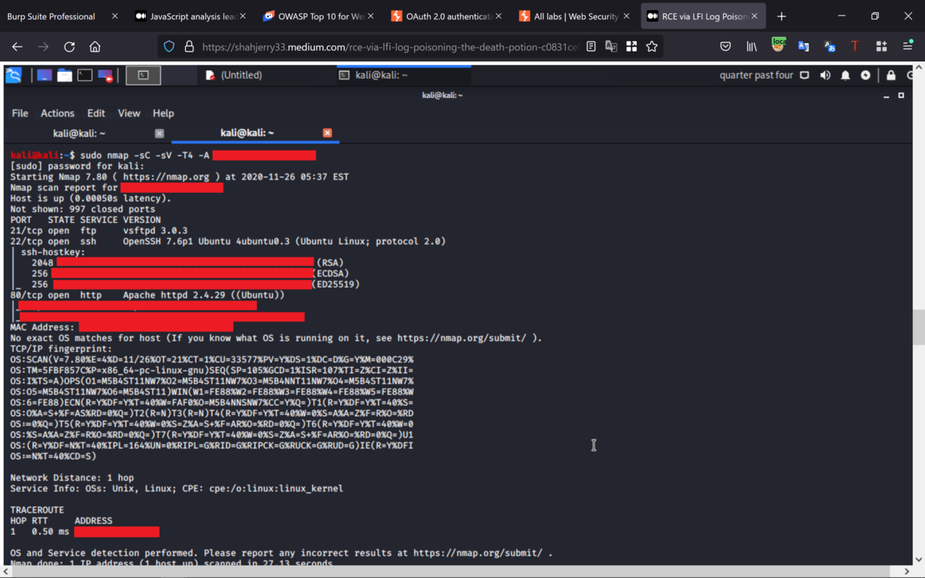Click the 'vsftpd 3.0.3' text
The height and width of the screenshot is (578, 925).
click(x=155, y=230)
